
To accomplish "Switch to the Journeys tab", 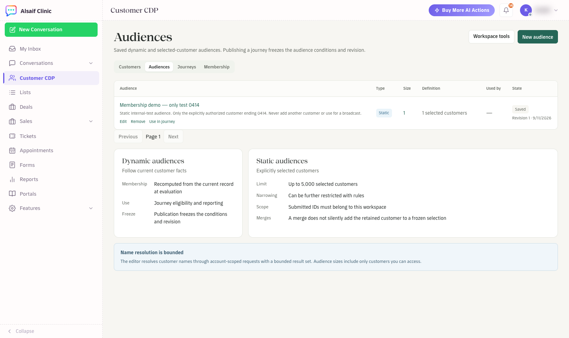I will (x=187, y=67).
